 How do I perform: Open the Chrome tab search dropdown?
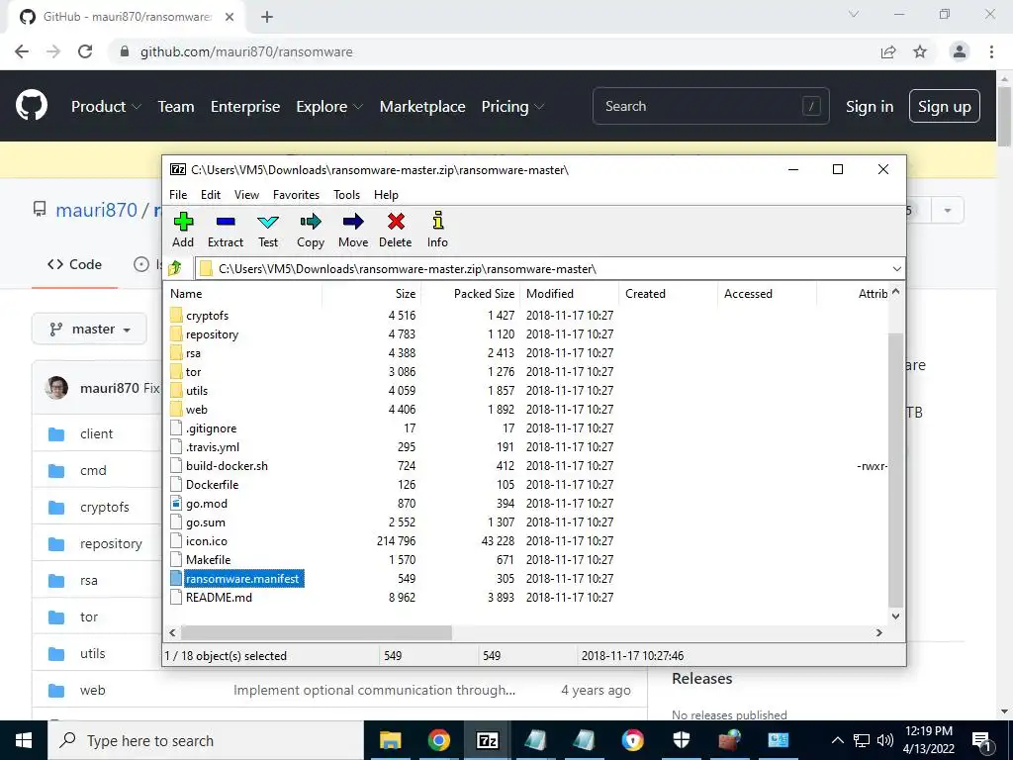tap(854, 14)
